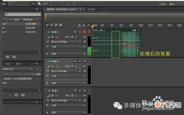
Task: Select the file row showing 0:10.144
Action: tap(22, 32)
